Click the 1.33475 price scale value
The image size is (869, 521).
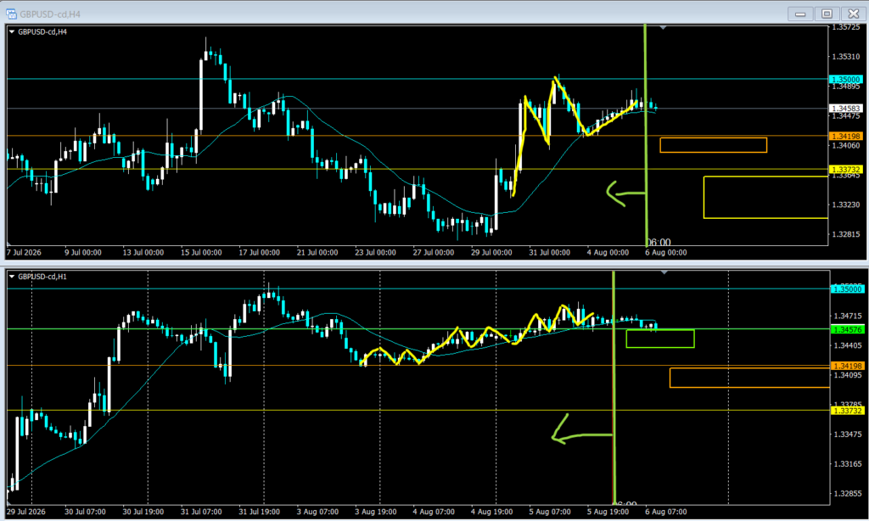848,434
